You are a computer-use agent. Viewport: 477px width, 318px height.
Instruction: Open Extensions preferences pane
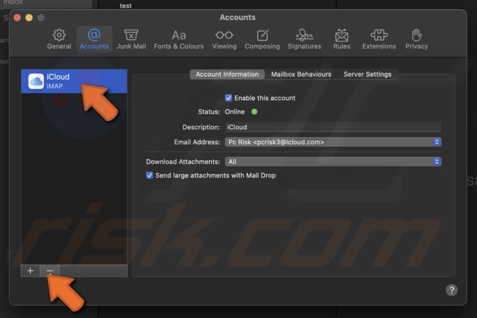pyautogui.click(x=379, y=39)
